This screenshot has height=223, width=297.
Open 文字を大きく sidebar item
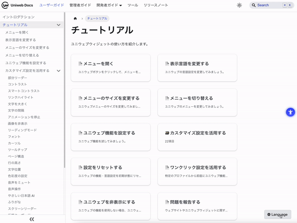click(x=18, y=104)
